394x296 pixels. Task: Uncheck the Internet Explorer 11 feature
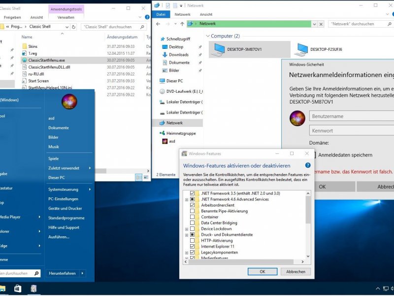(192, 246)
